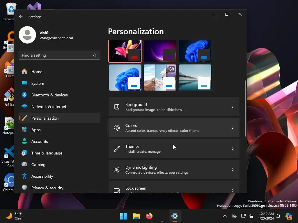Go back with the Settings back arrow

[x=21, y=17]
